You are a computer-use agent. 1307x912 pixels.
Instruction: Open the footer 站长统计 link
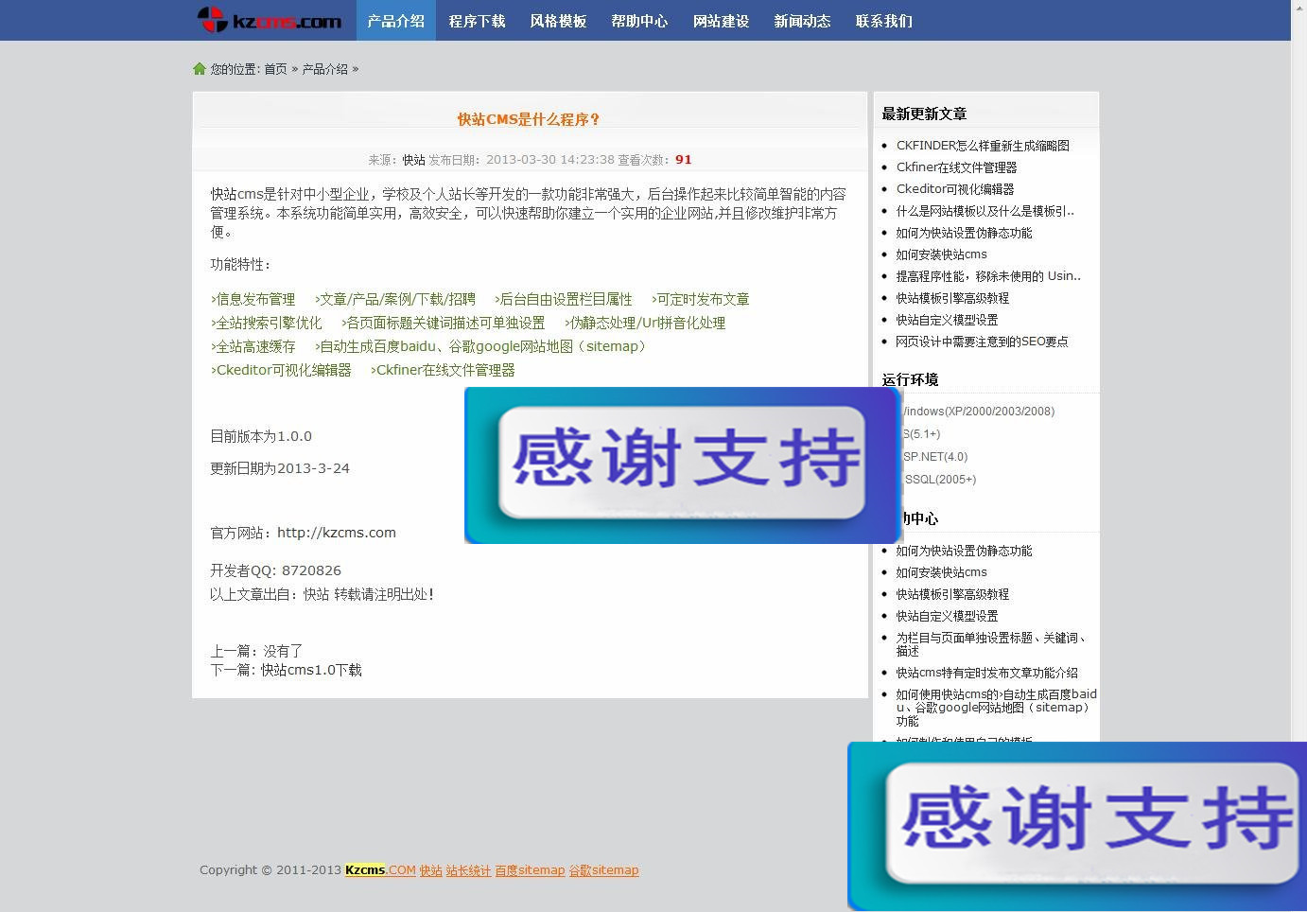tap(468, 870)
